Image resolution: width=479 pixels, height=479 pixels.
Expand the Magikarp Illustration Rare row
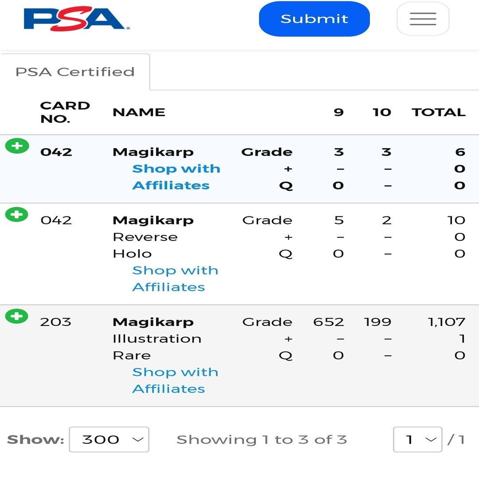pos(17,316)
